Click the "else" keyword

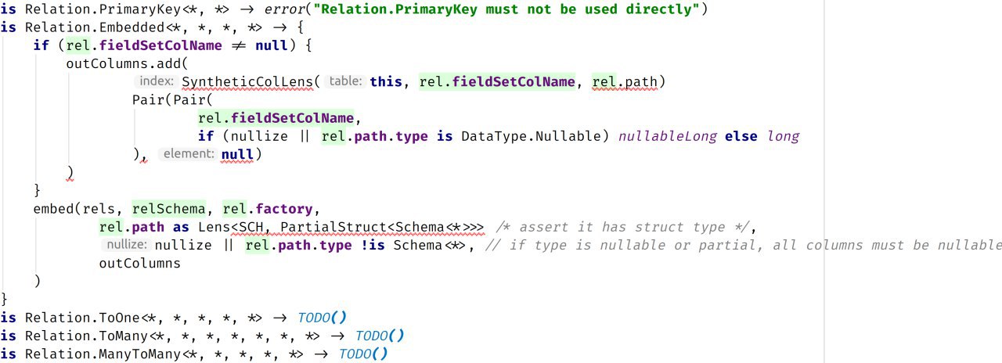(741, 136)
